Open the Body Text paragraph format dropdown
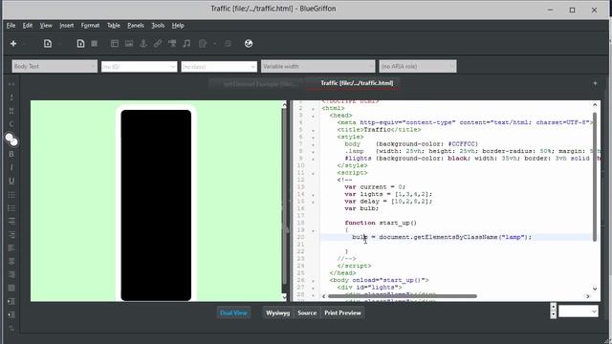612x344 pixels. (55, 66)
